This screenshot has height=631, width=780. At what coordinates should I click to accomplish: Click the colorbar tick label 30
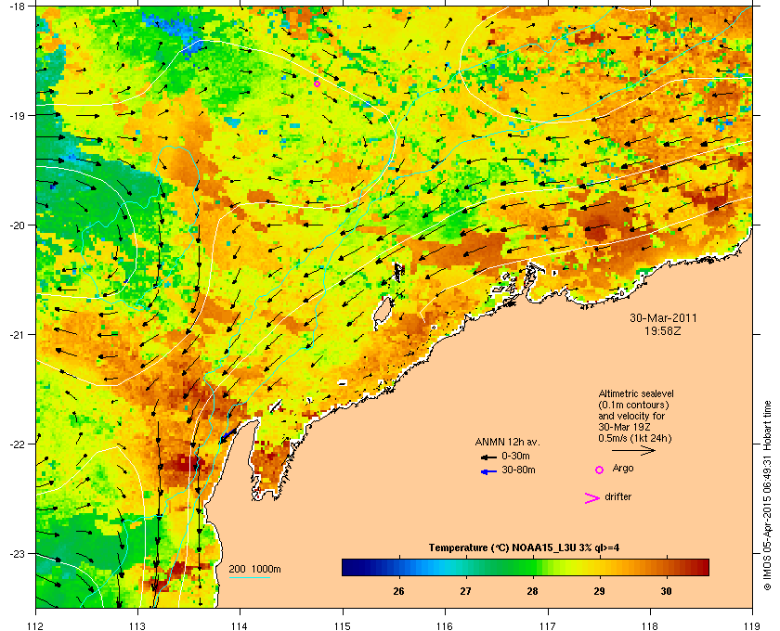666,591
